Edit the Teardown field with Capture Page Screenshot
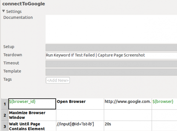Screen dimensions: 177x131 click(111, 56)
